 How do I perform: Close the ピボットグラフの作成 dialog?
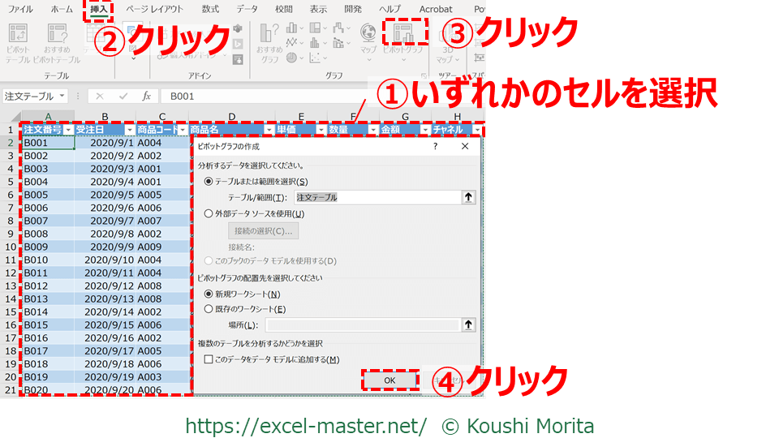465,147
